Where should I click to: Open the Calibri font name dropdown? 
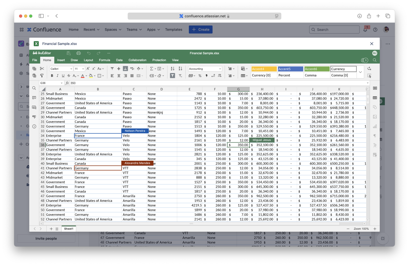tap(61, 69)
